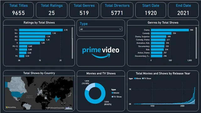Viewport: 201px width, 113px height.
Task: Select the Documentary genre bar with 350
Action: pyautogui.click(x=158, y=46)
